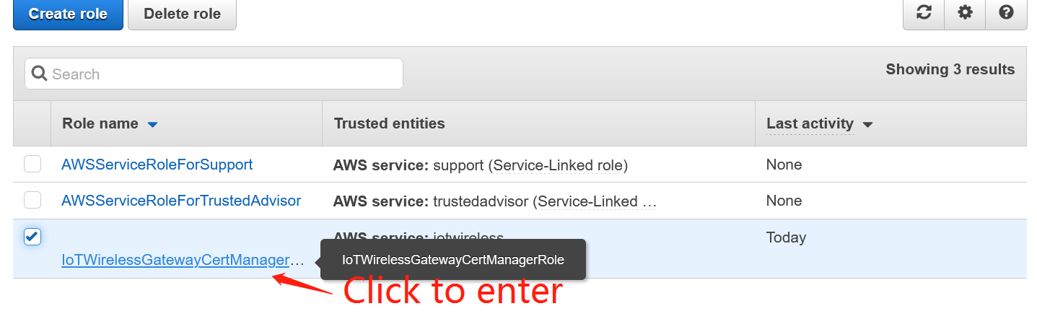Open the AWSServiceRoleForSupport role link

pyautogui.click(x=157, y=165)
